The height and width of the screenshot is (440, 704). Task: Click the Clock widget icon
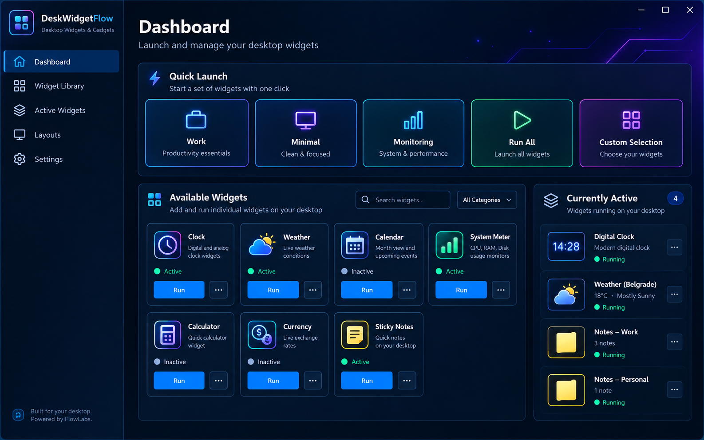click(x=167, y=245)
